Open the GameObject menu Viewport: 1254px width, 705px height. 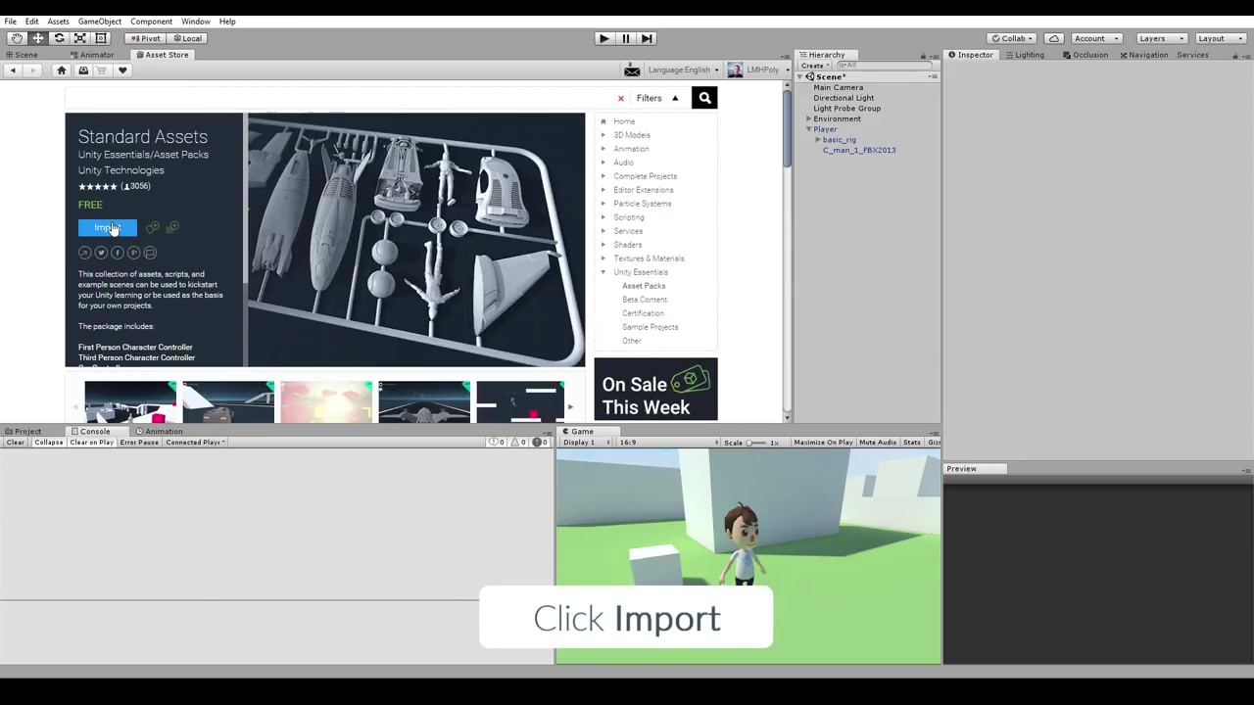pyautogui.click(x=100, y=22)
